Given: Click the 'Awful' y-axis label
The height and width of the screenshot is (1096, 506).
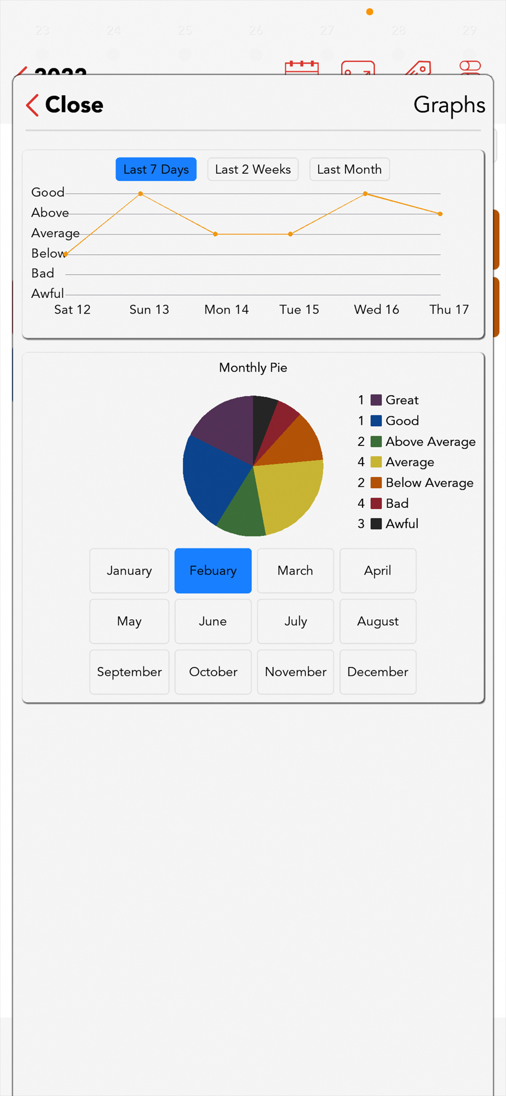Looking at the screenshot, I should point(48,294).
